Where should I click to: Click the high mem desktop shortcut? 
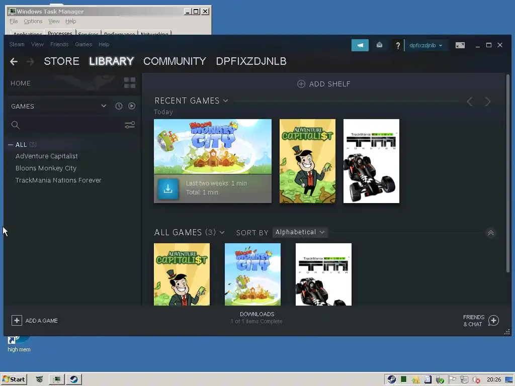19,344
